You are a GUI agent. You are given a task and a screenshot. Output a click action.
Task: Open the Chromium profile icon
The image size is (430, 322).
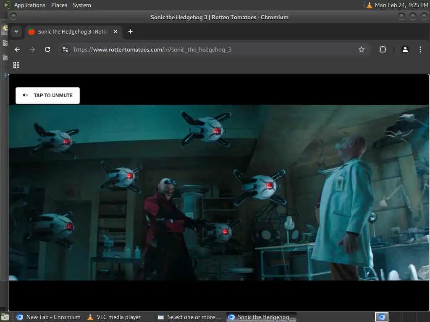[x=405, y=49]
